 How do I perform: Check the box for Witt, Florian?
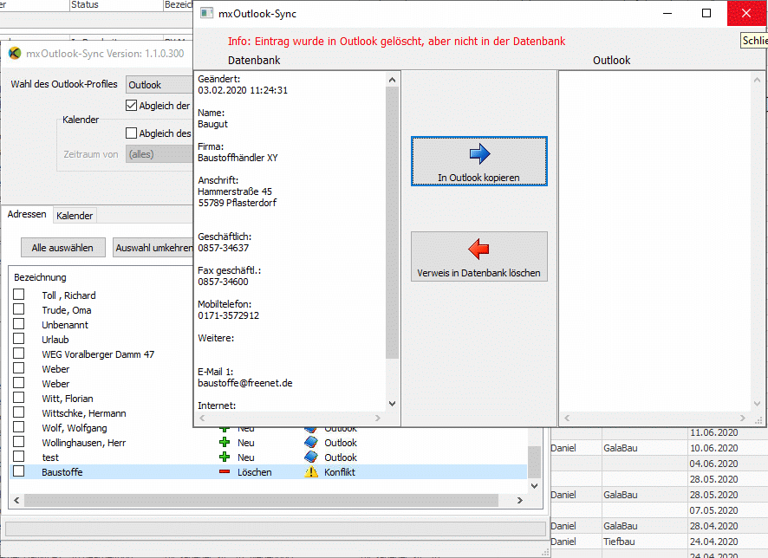(18, 398)
